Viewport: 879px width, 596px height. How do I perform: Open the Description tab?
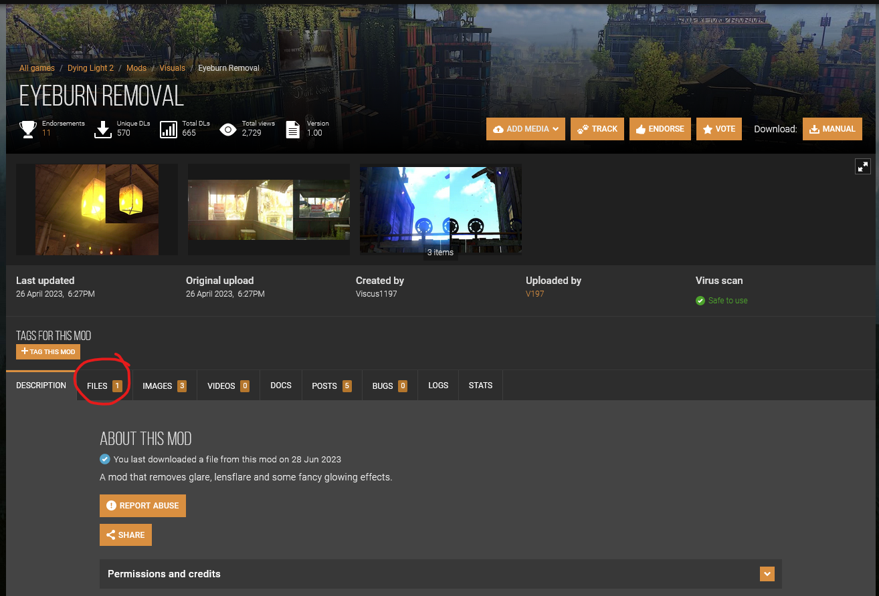(x=41, y=386)
